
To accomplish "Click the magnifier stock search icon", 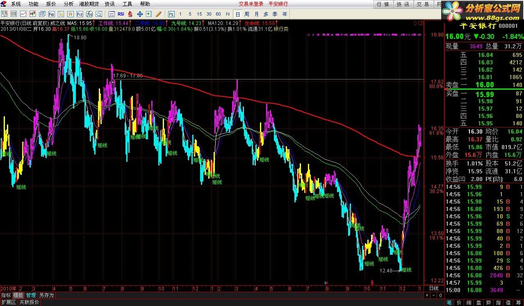I will tap(99, 14).
